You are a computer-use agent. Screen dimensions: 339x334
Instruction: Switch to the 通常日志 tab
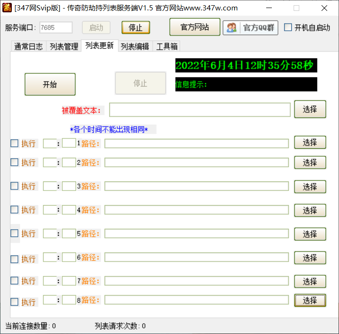(28, 46)
